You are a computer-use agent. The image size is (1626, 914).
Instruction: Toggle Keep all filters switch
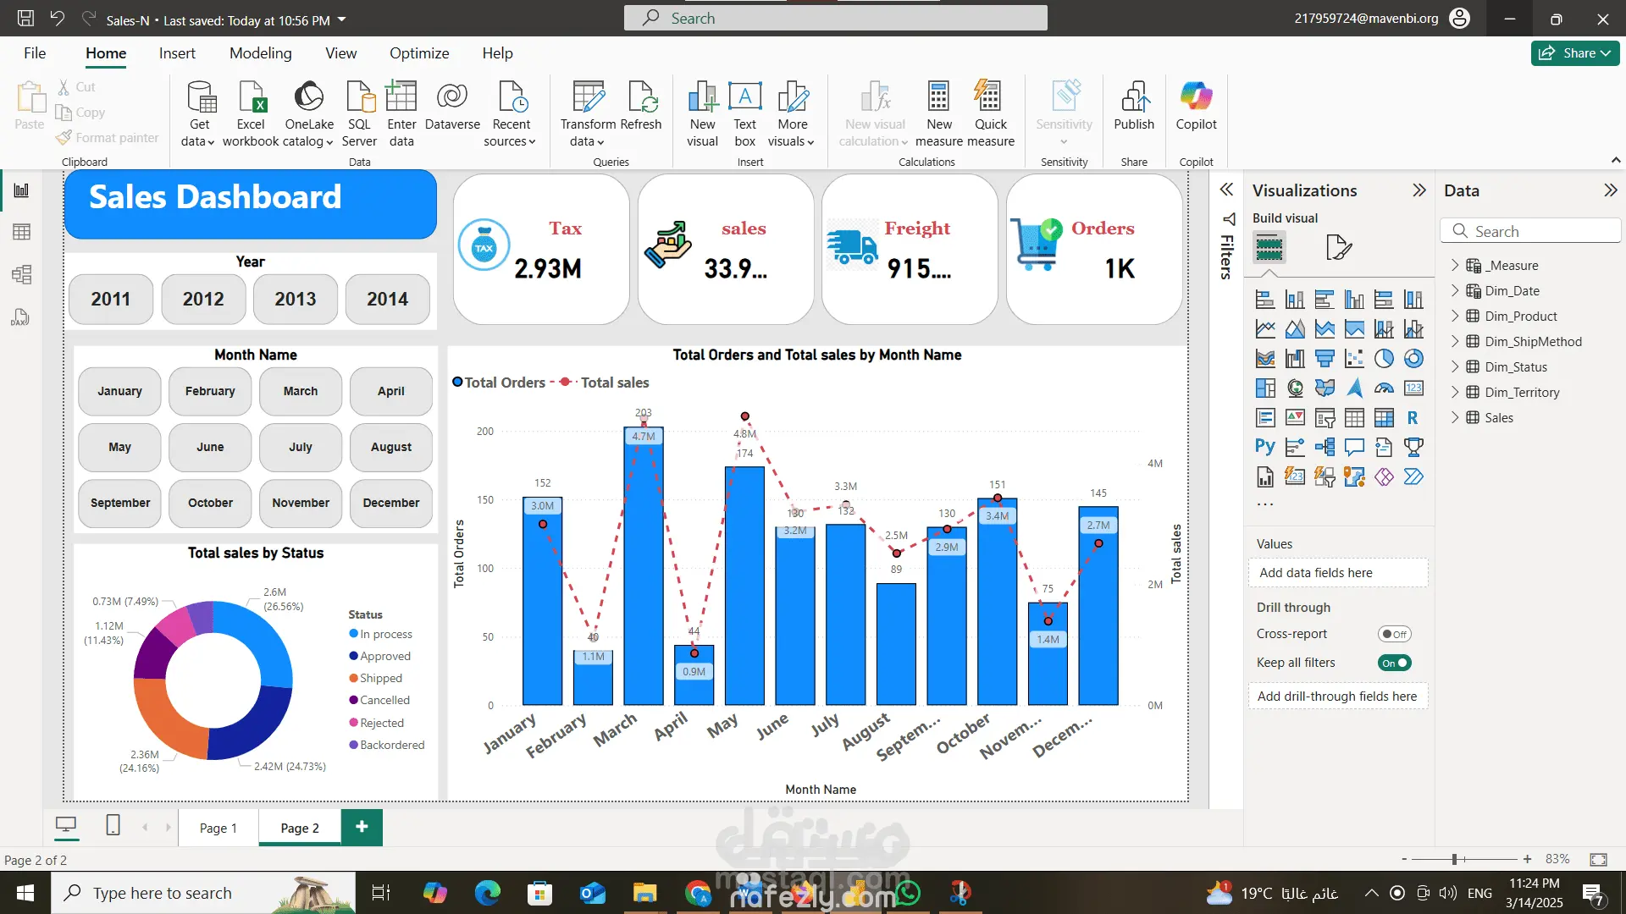click(1394, 663)
